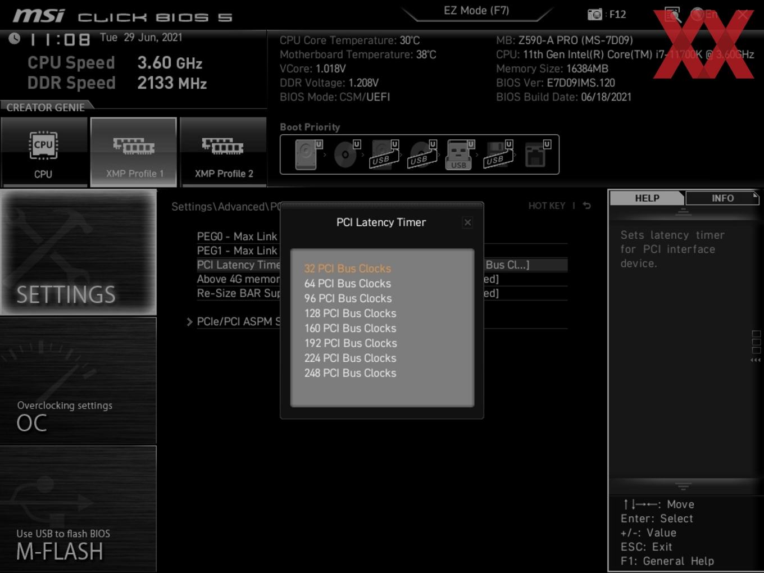Choose 96 PCI Bus Clocks
The height and width of the screenshot is (573, 764).
coord(348,298)
